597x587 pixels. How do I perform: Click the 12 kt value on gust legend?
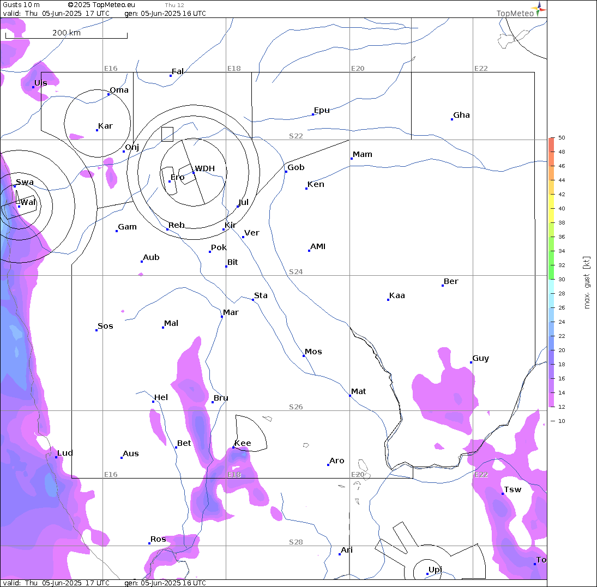(x=562, y=407)
